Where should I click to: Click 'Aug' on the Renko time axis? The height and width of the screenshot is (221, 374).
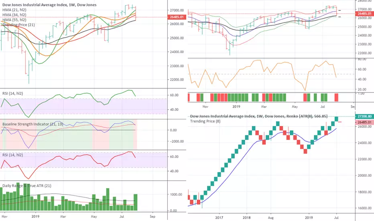[x=271, y=217]
